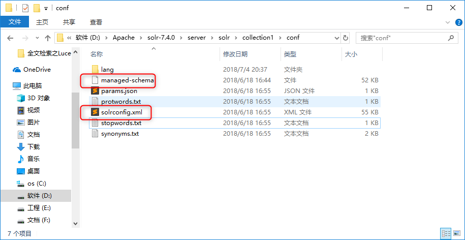The width and height of the screenshot is (465, 240).
Task: Refresh the conf folder view
Action: pos(345,38)
